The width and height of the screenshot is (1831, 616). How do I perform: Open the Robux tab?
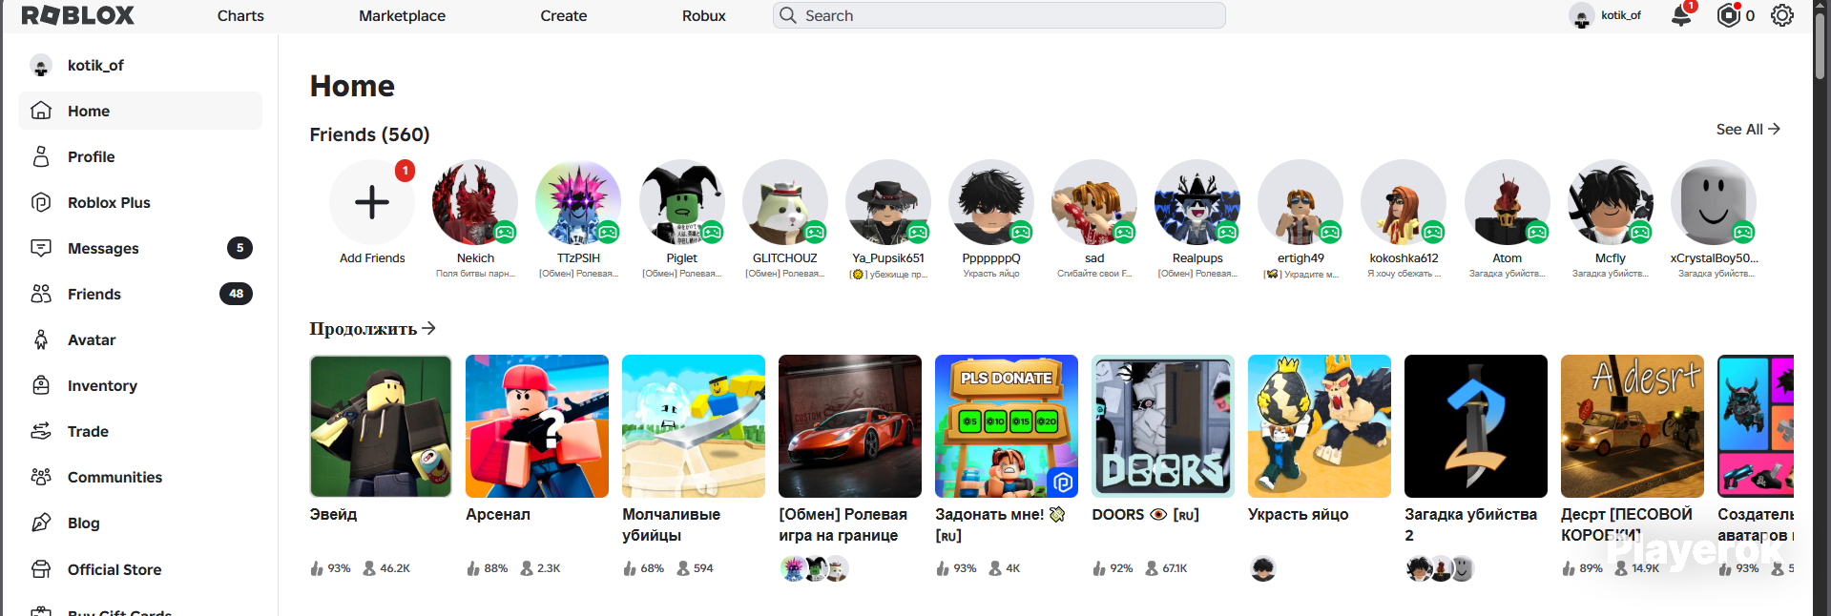pos(704,15)
